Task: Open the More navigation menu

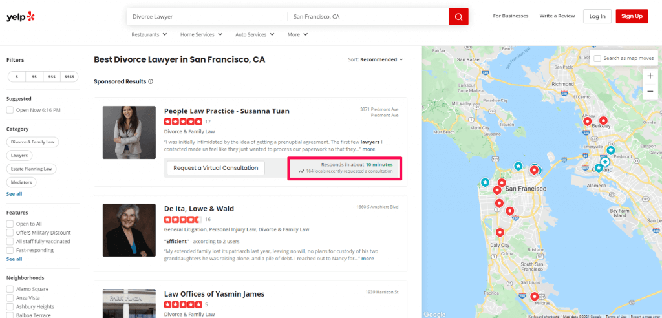Action: point(297,35)
